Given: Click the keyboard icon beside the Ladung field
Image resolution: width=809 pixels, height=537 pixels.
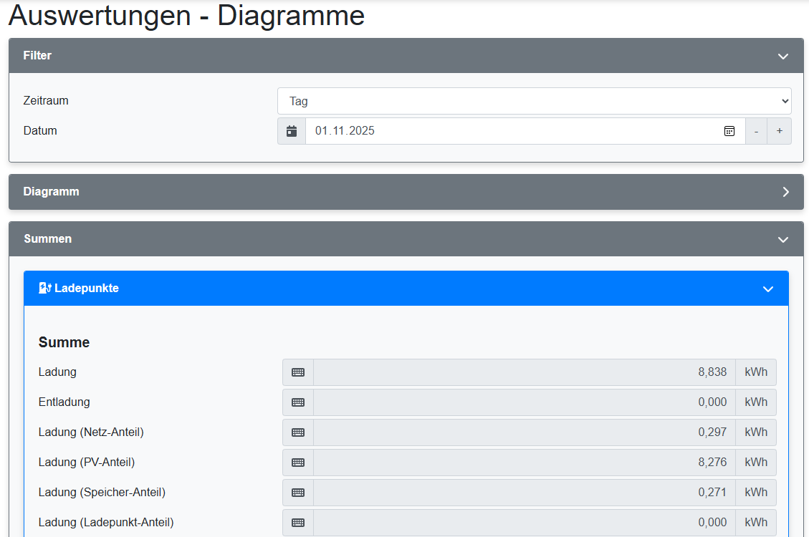Looking at the screenshot, I should 297,372.
